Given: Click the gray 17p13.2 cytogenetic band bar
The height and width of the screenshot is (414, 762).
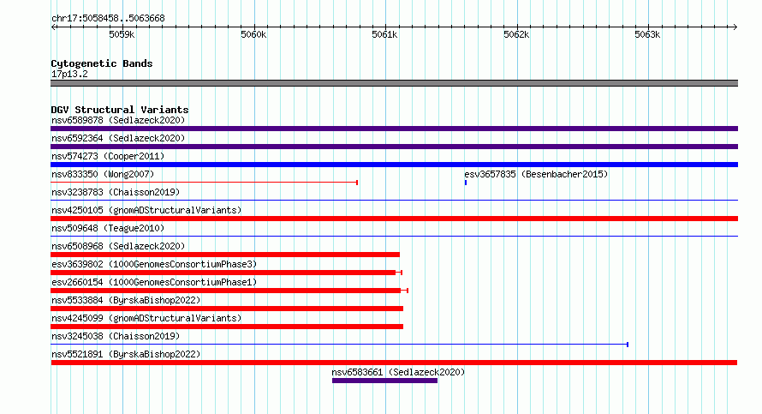Looking at the screenshot, I should point(394,83).
